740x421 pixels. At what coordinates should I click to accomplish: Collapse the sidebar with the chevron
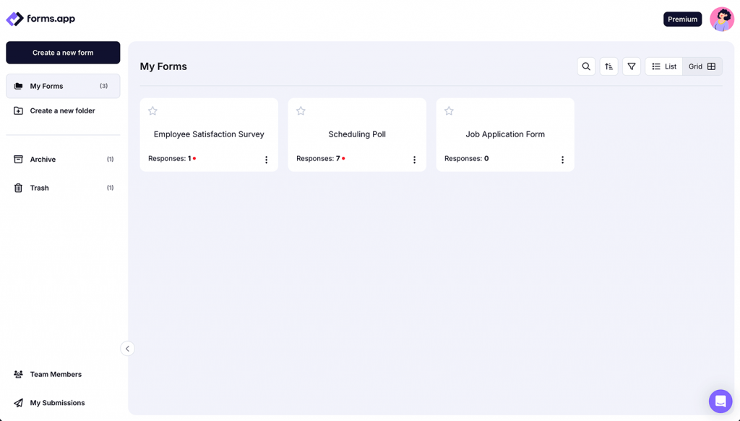click(127, 348)
